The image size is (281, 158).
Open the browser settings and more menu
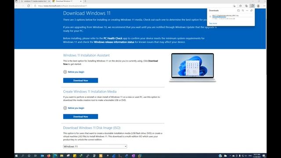click(264, 6)
